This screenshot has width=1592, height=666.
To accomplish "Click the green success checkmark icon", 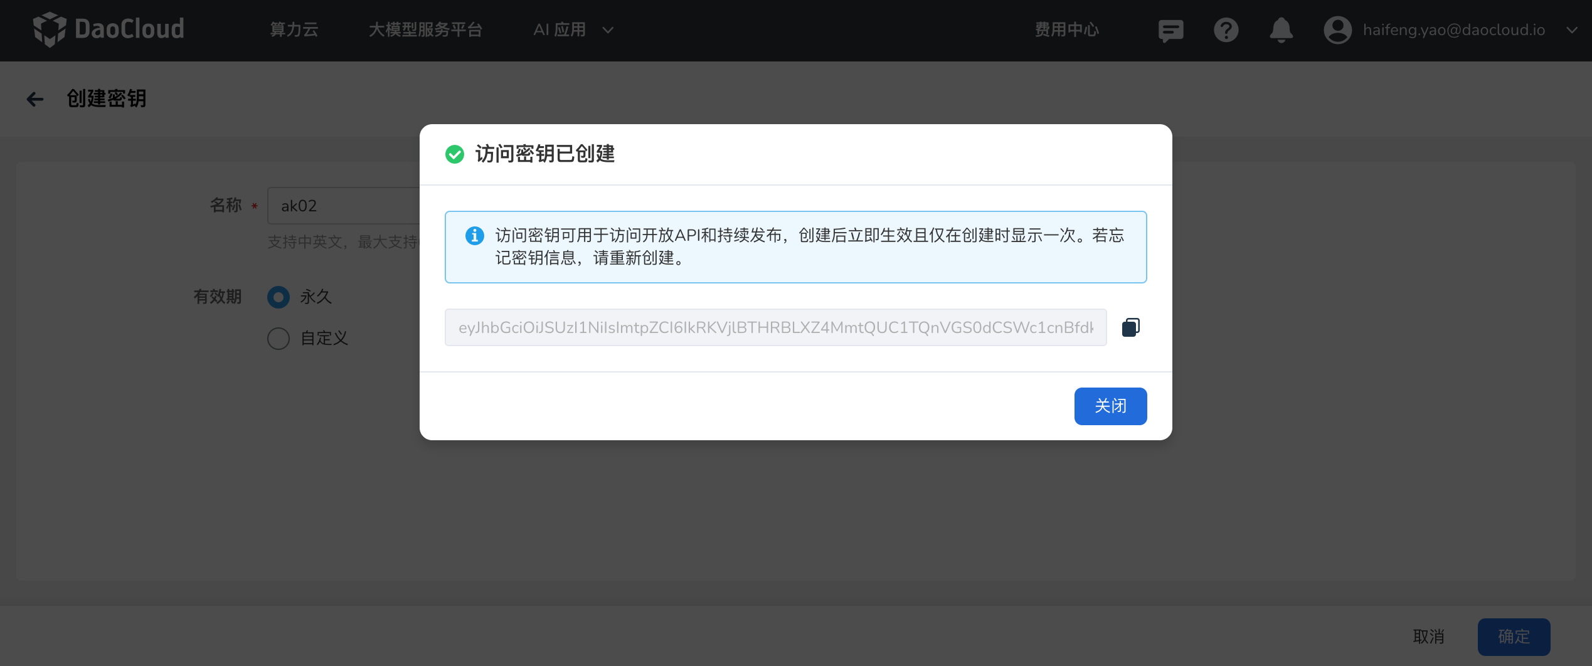I will pos(455,154).
